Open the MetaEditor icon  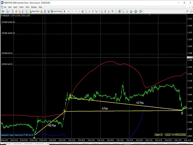(x=42, y=11)
